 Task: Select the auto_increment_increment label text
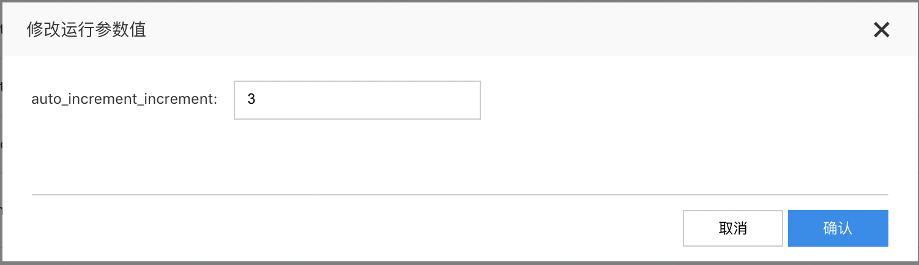[x=124, y=100]
